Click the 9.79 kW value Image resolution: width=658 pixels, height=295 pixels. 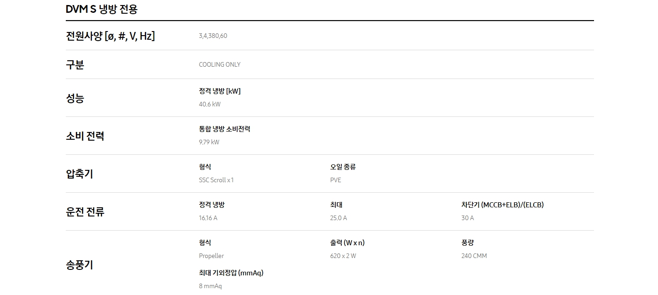click(x=209, y=142)
